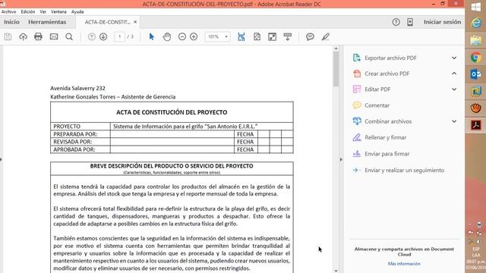
Task: Zoom out with minus icon
Action: pos(182,37)
